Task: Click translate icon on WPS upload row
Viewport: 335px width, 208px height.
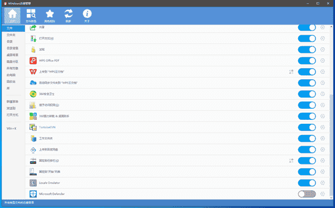Action: (x=291, y=72)
